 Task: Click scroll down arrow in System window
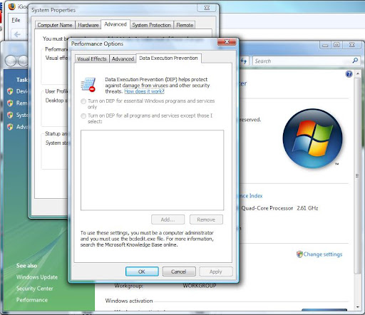[357, 307]
